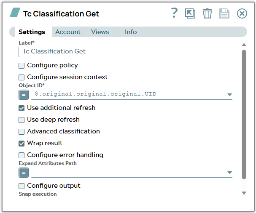
Task: Enable the Configure policy checkbox
Action: click(x=22, y=66)
